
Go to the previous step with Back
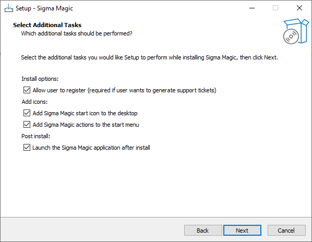coord(203,231)
